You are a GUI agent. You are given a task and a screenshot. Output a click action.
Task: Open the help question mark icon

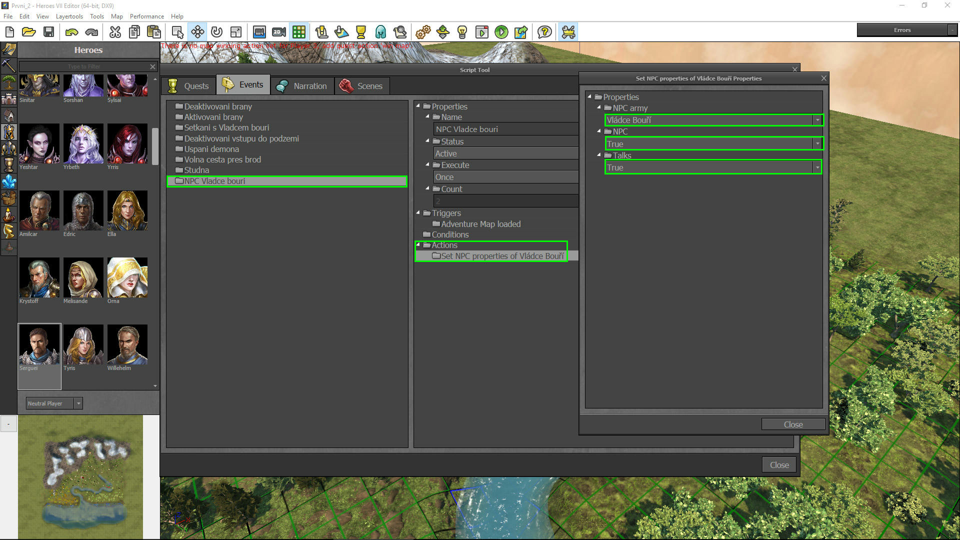544,32
